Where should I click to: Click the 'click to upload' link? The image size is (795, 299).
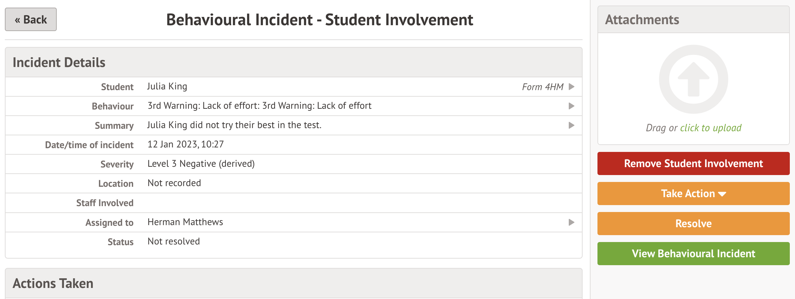coord(711,128)
